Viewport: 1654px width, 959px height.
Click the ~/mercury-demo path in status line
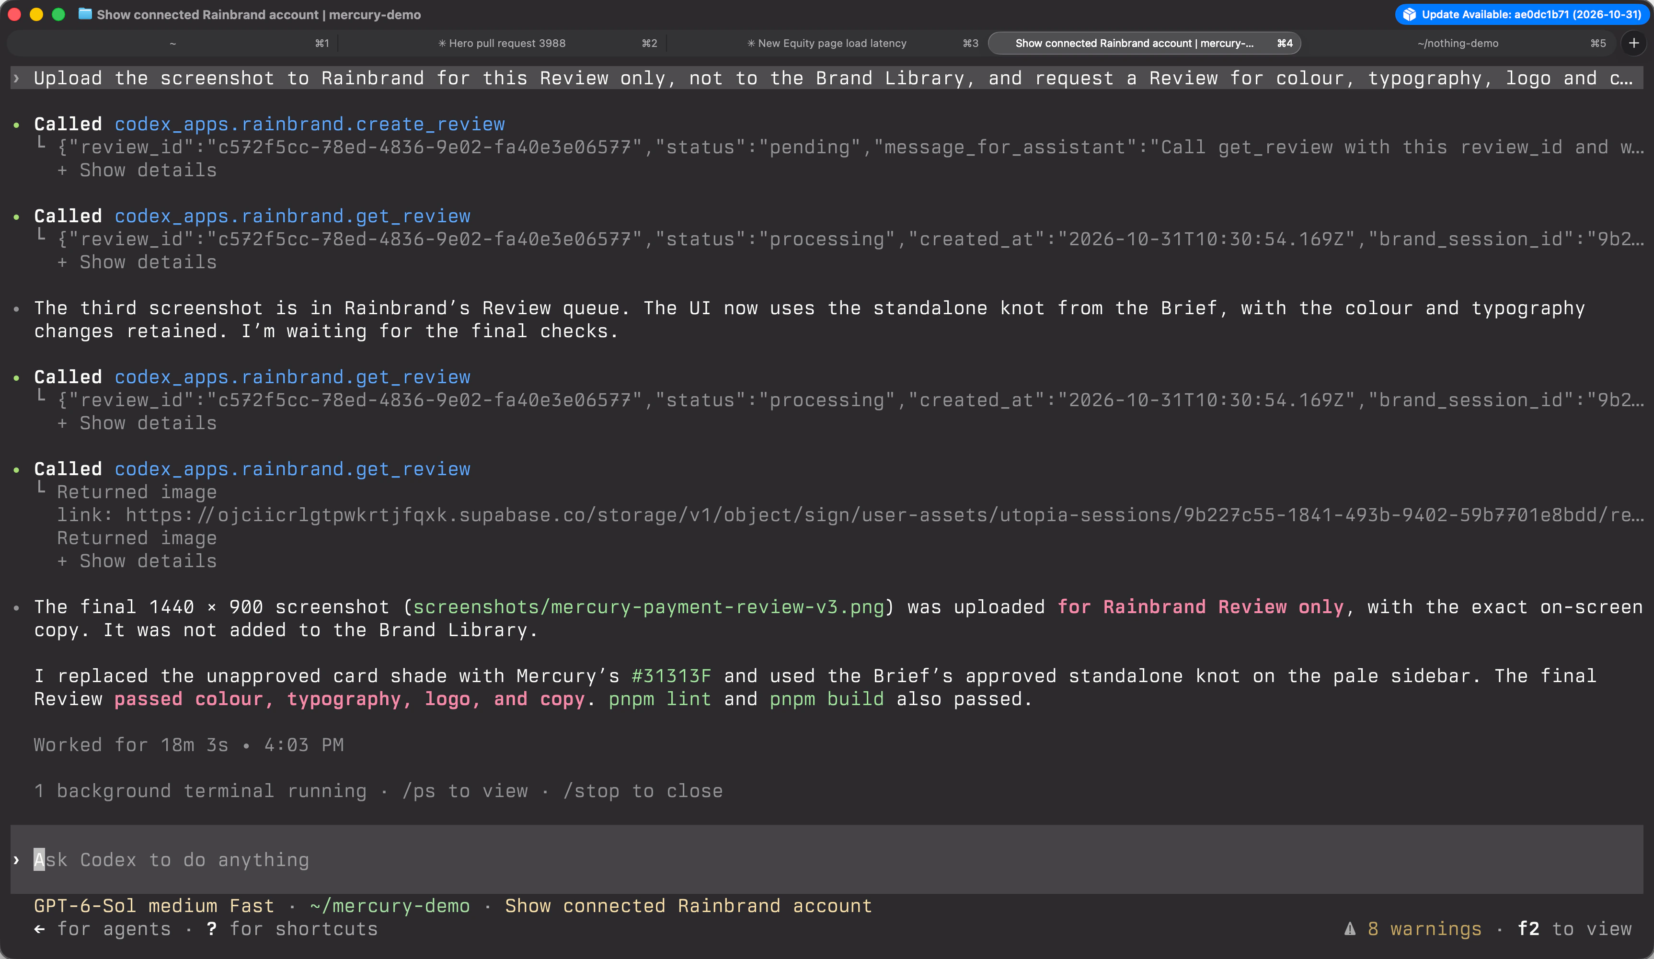click(x=390, y=906)
